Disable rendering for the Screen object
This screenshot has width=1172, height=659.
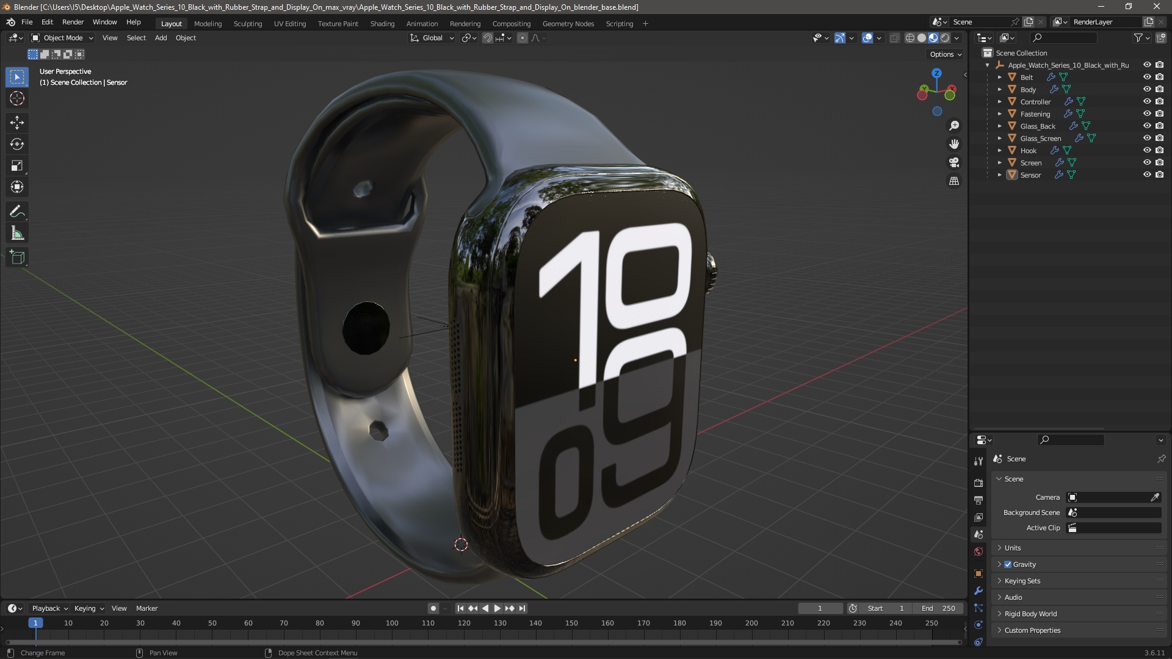1159,162
